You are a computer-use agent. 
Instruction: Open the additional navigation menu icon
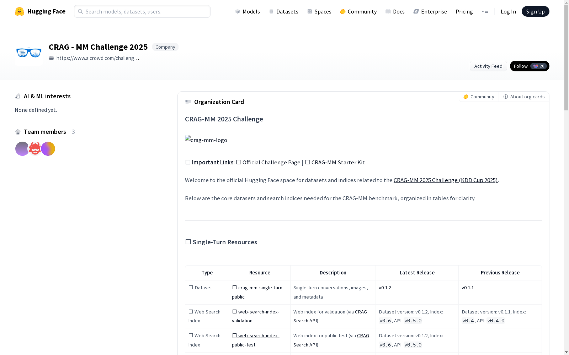[x=485, y=11]
